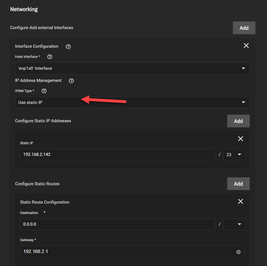Click the Destination 0.0.0.0 field
Screen dimensions: 267x266
117,224
